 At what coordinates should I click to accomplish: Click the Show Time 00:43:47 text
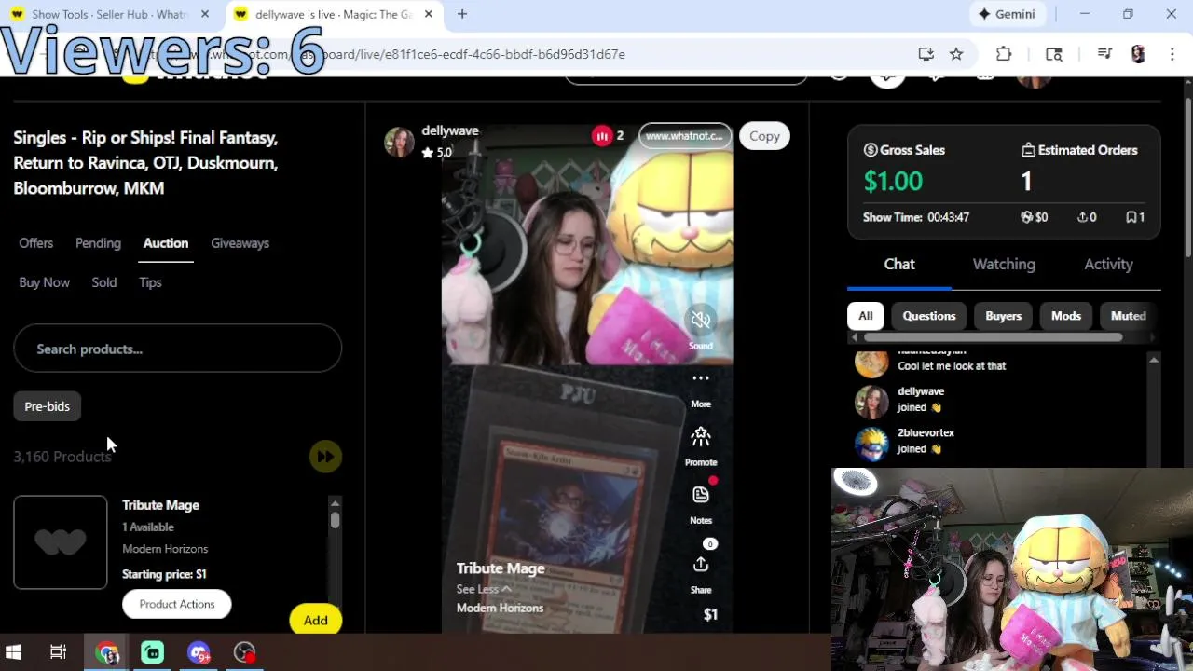pyautogui.click(x=916, y=217)
